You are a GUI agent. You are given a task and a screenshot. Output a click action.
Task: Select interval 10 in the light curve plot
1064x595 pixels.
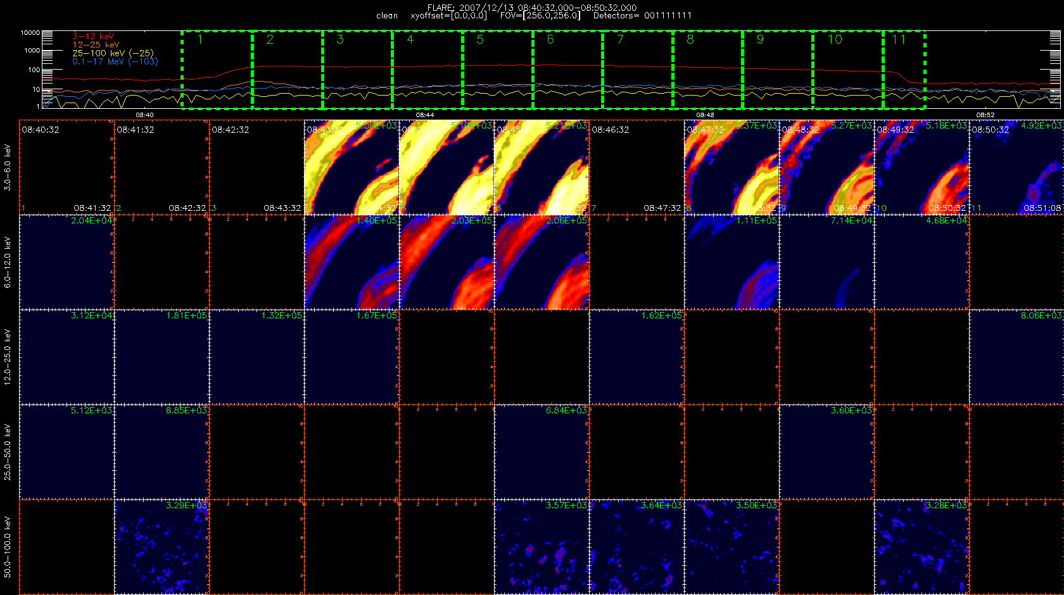pos(848,69)
